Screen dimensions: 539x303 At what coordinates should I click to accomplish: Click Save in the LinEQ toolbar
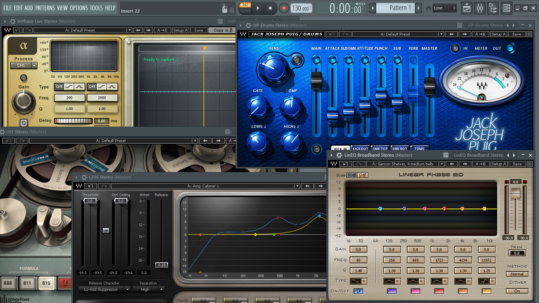(x=517, y=164)
